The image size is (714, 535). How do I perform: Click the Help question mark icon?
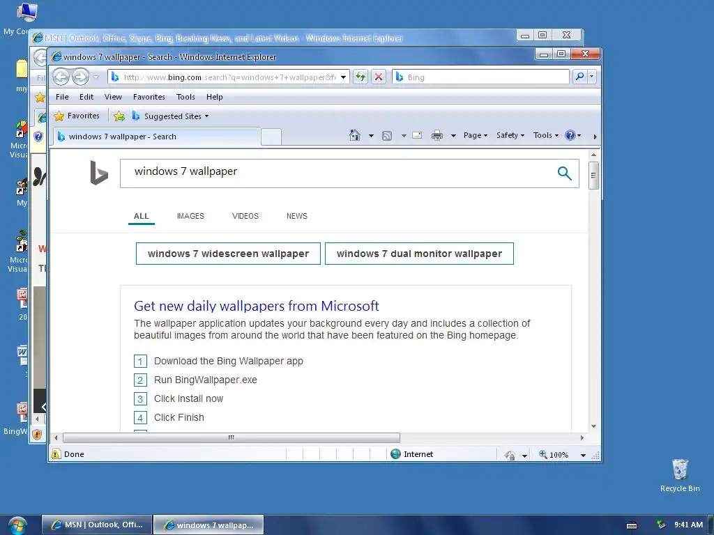570,135
